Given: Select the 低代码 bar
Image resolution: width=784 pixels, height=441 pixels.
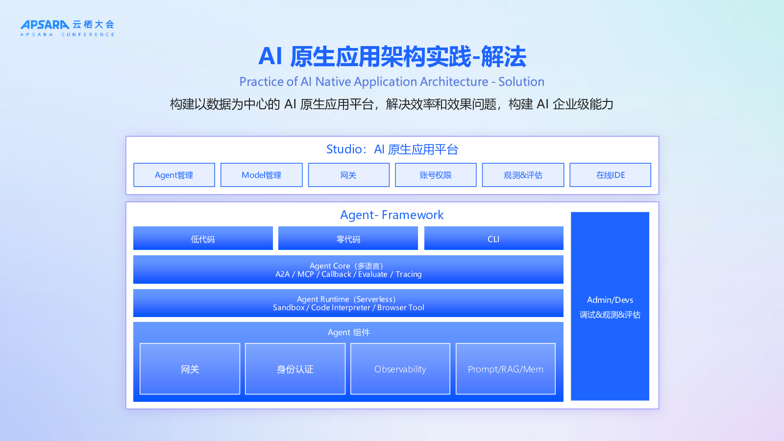Looking at the screenshot, I should coord(203,238).
